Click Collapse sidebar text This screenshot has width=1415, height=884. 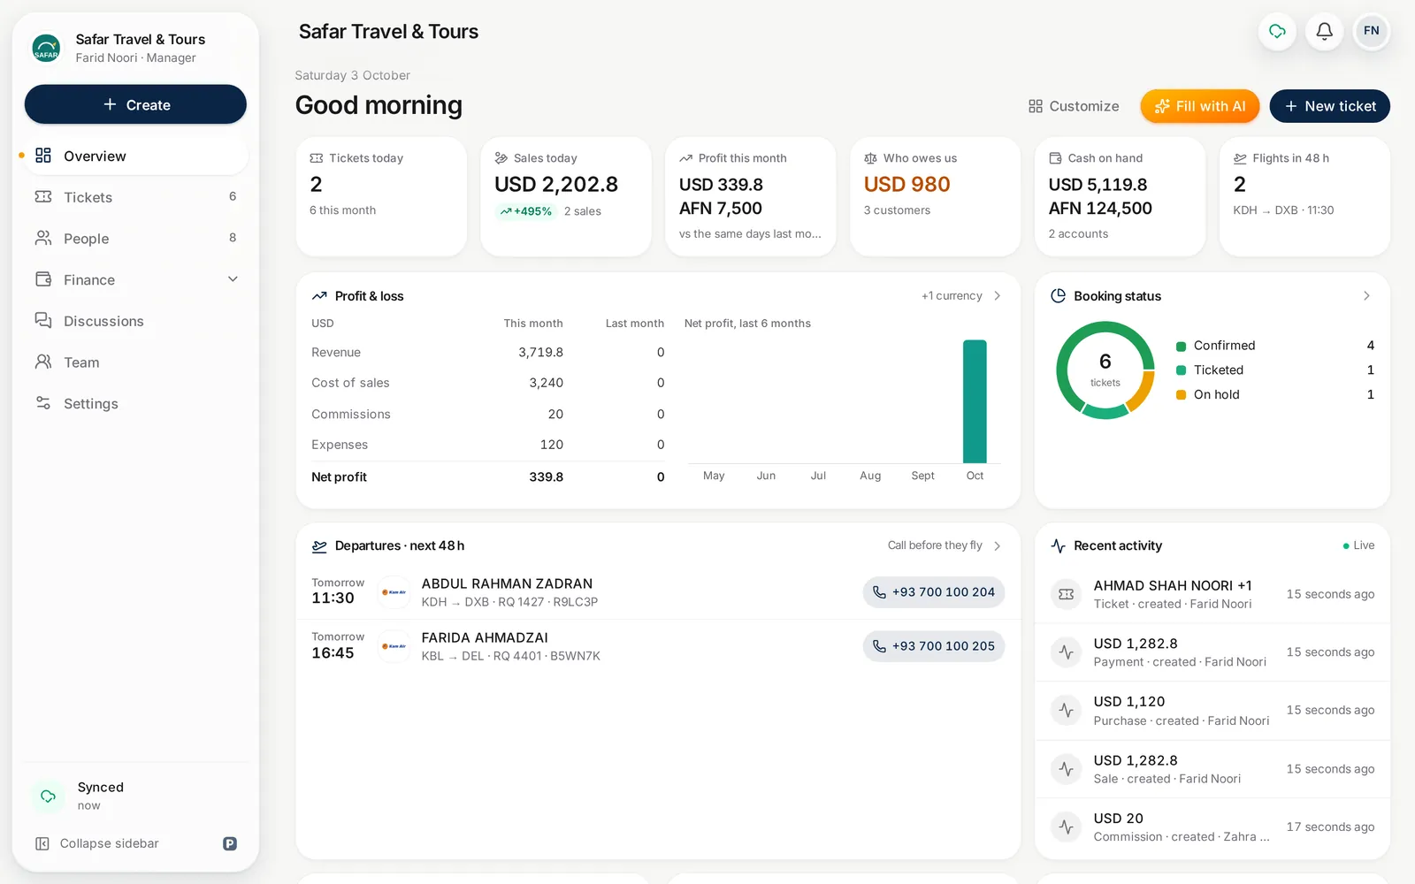tap(110, 843)
